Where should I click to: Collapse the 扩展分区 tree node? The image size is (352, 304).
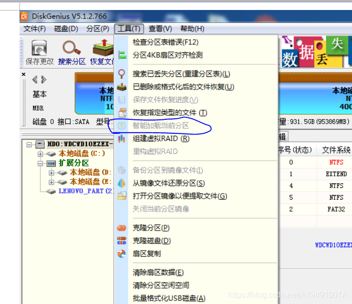click(x=40, y=163)
